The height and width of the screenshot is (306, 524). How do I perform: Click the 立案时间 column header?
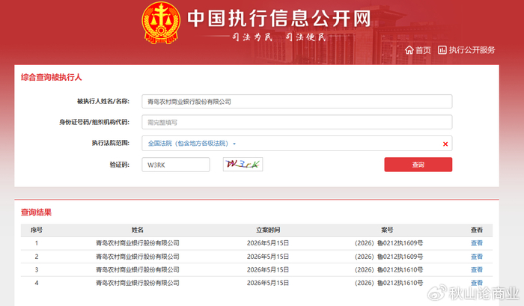[268, 230]
